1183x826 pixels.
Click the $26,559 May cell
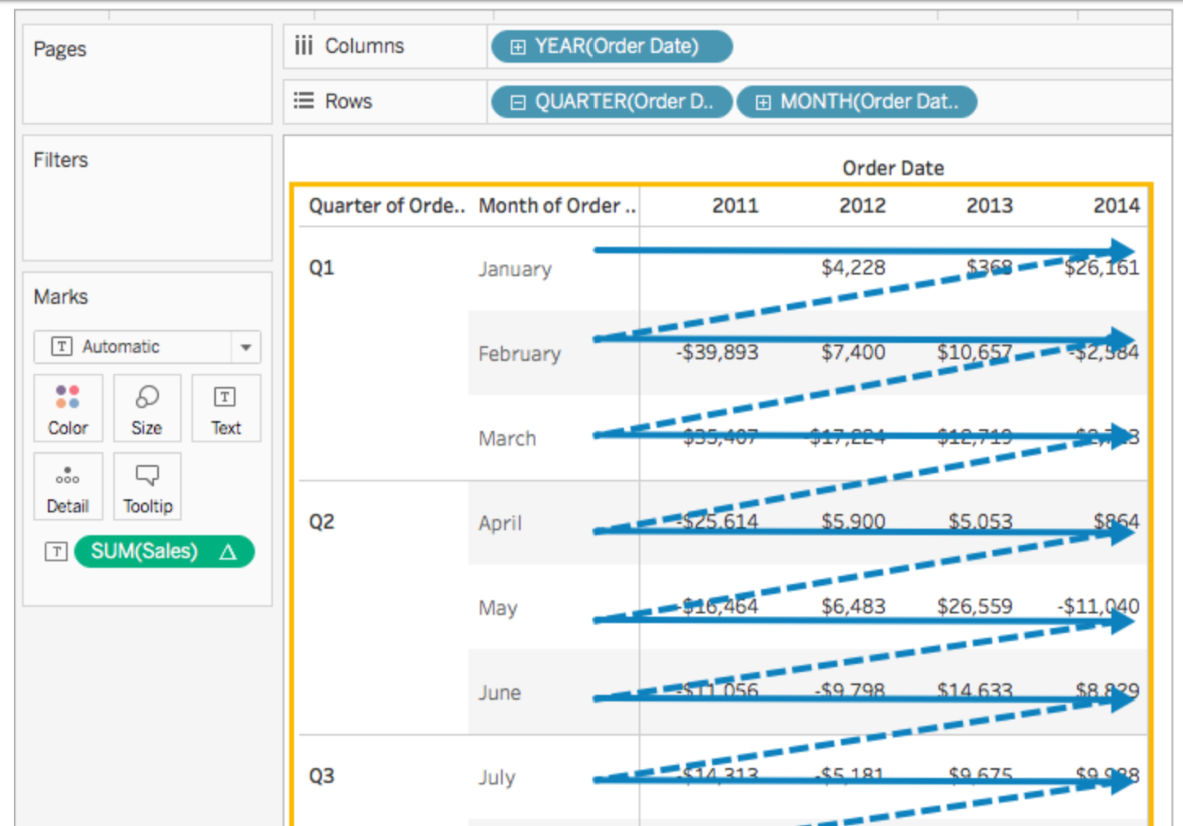(x=974, y=606)
